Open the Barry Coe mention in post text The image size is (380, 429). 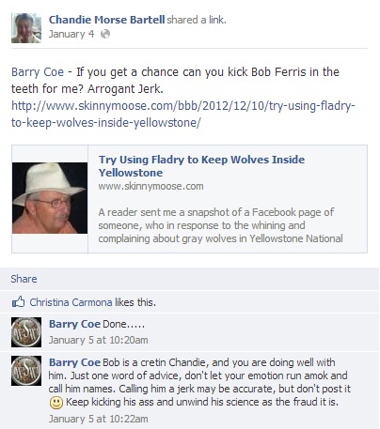click(38, 72)
